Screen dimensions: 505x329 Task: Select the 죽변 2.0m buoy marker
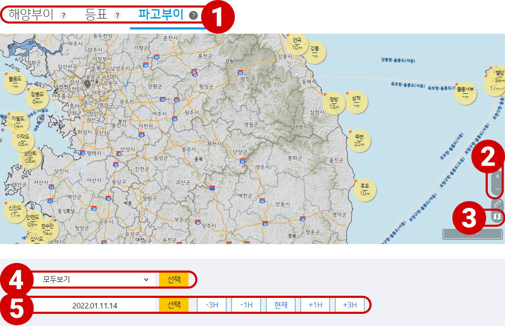pyautogui.click(x=359, y=141)
